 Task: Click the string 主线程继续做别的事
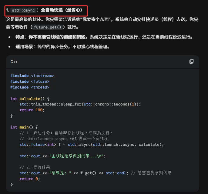click(76, 156)
